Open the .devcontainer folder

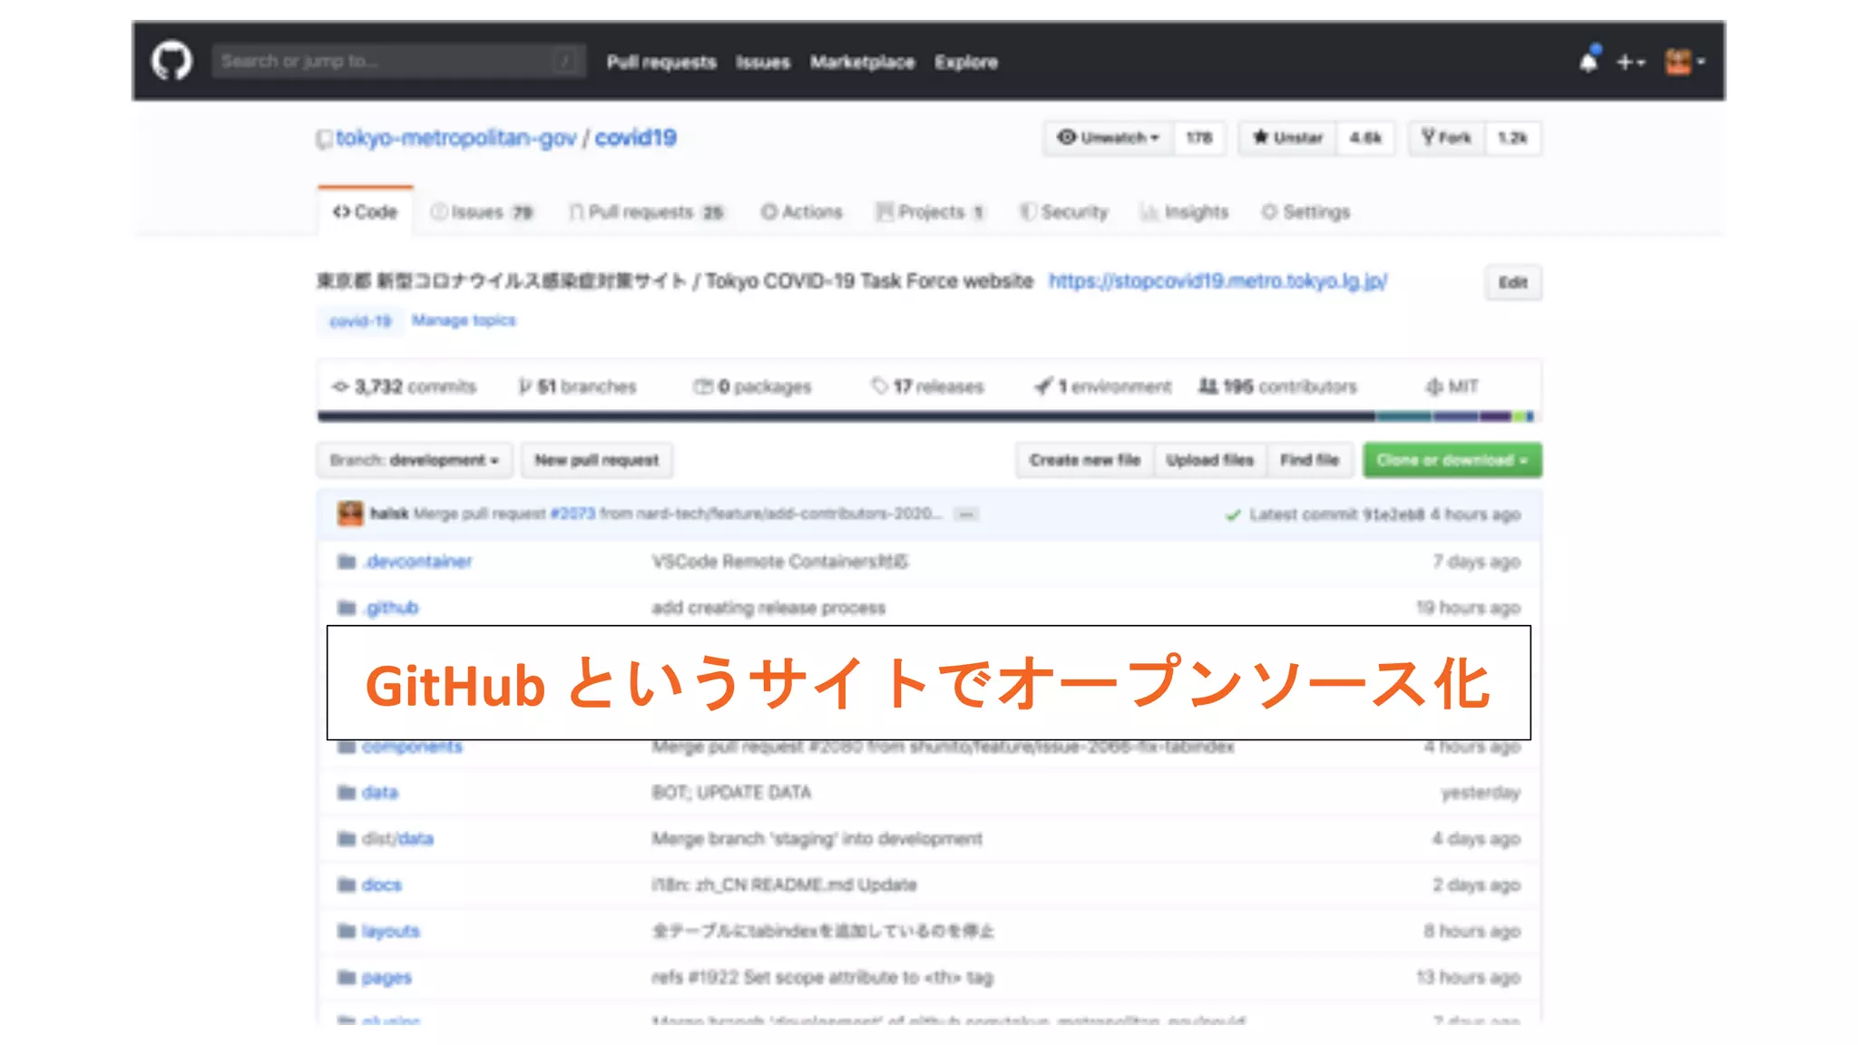pyautogui.click(x=417, y=562)
